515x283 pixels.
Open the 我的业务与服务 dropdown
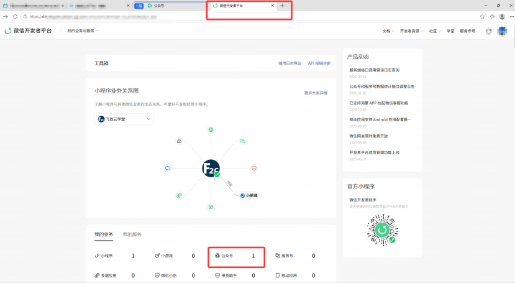point(83,31)
